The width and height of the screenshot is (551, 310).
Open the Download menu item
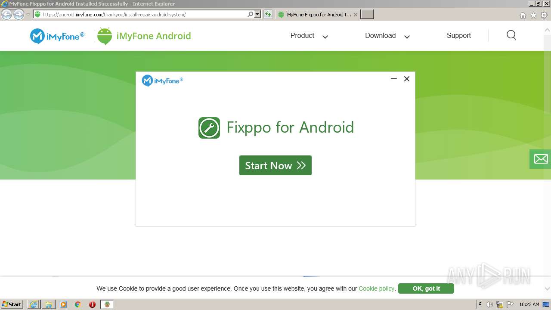pos(380,36)
